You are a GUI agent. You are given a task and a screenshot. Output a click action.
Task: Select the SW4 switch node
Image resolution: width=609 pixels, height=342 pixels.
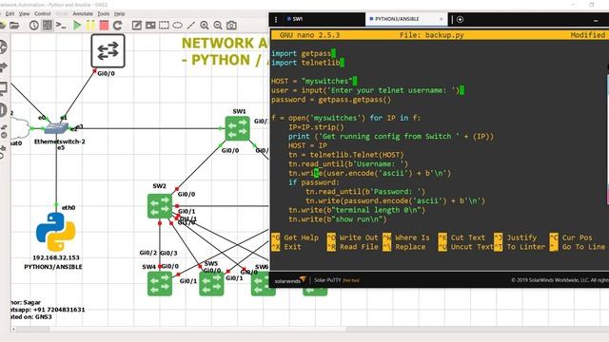(160, 283)
